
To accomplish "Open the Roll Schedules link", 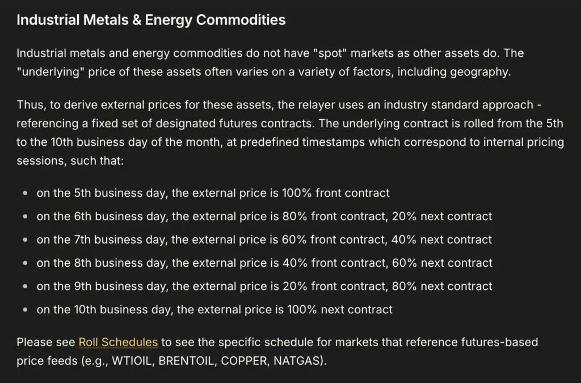I will 118,342.
